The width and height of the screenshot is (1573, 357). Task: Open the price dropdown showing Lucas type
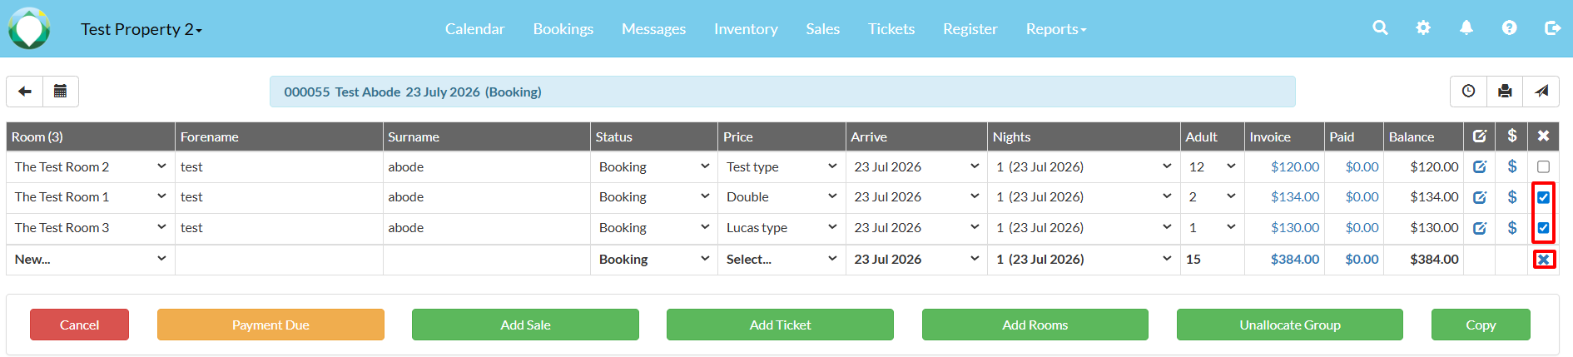(x=782, y=228)
